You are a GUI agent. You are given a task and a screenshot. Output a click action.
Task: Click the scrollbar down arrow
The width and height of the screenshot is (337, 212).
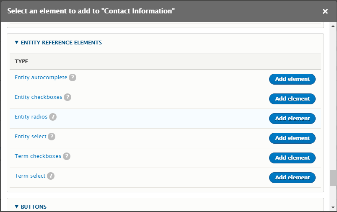point(333,207)
